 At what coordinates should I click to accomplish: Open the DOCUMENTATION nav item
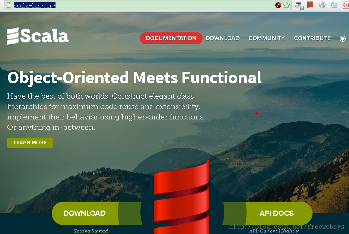[x=171, y=38]
